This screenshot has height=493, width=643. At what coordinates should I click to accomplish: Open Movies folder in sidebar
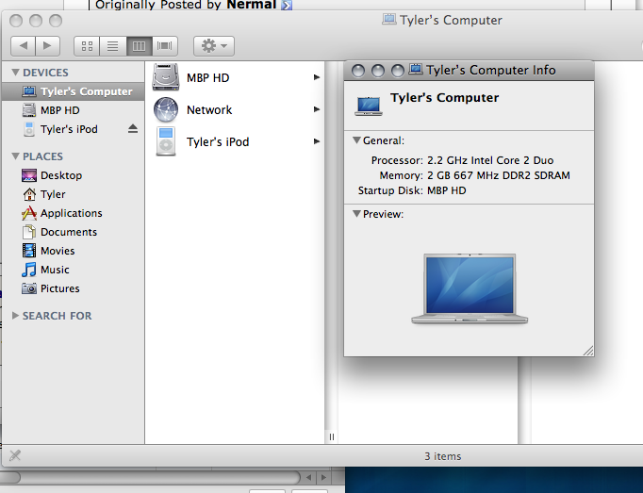(73, 251)
